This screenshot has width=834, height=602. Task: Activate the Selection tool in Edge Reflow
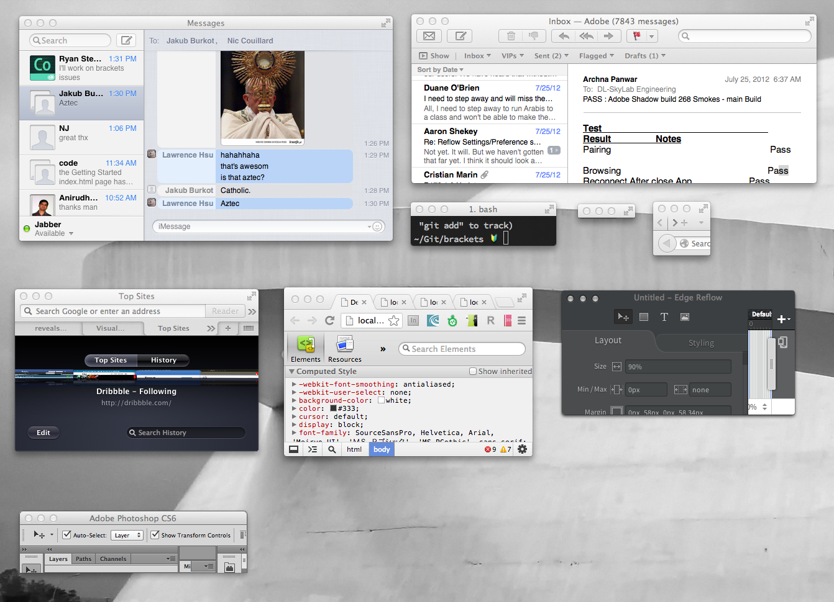tap(623, 317)
